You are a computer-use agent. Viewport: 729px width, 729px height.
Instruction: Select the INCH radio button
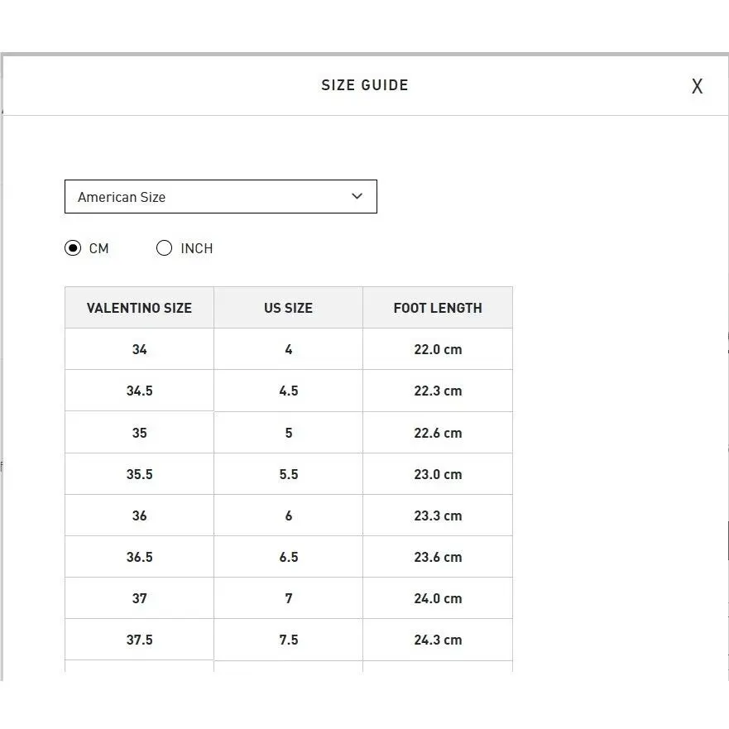point(164,248)
